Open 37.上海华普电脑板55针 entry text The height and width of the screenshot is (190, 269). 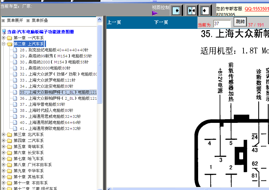point(43,104)
